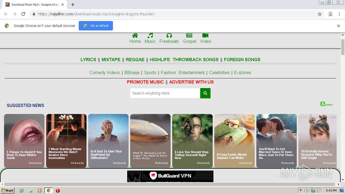Click the PROMOTE MUSIC link
Screen dimensions: 345x194
[145, 82]
